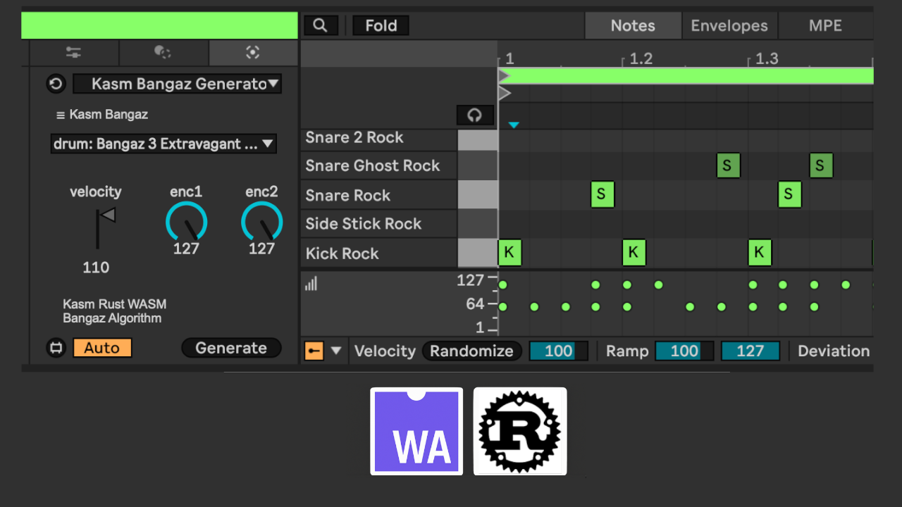
Task: Expand the drum Bangaz 3 Extravagant dropdown
Action: 163,144
